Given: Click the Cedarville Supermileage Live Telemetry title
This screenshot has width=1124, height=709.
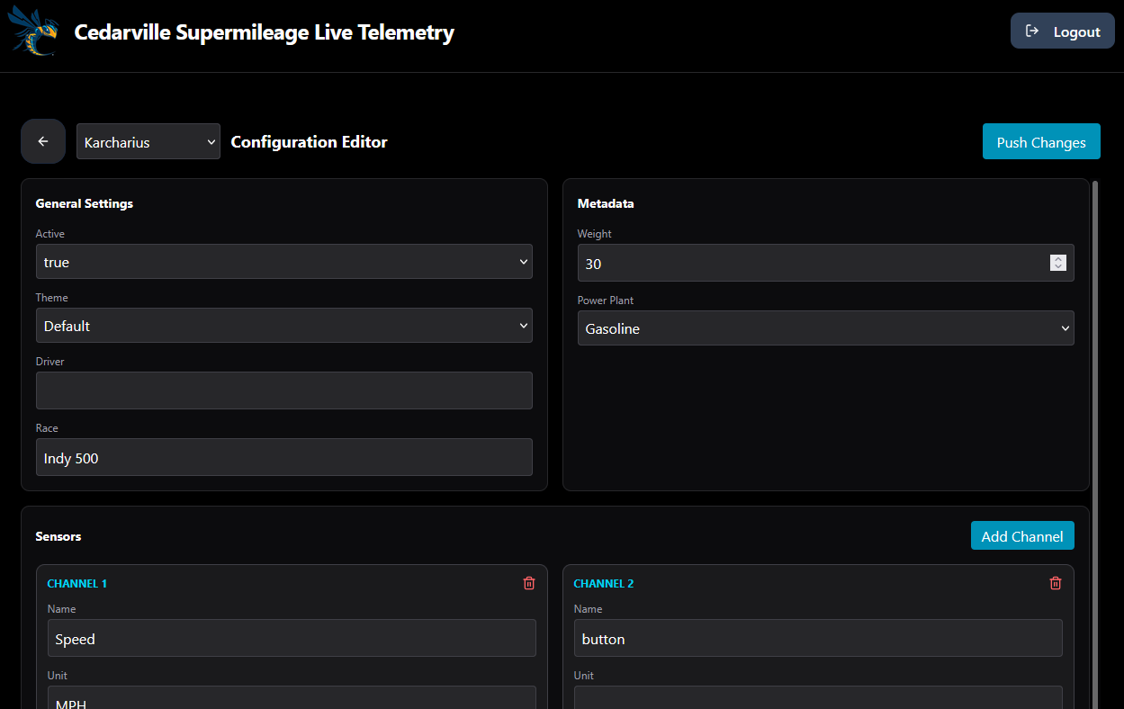Looking at the screenshot, I should click(265, 32).
